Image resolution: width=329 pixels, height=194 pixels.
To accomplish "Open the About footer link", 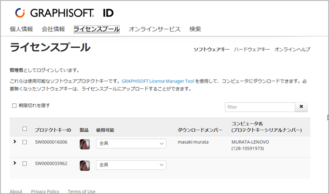I will pos(16,192).
